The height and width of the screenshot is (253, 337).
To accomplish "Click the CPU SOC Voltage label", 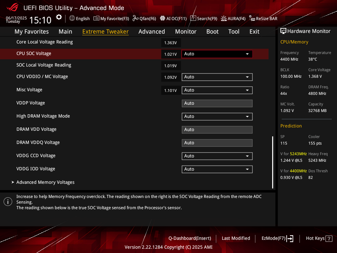I will [34, 54].
